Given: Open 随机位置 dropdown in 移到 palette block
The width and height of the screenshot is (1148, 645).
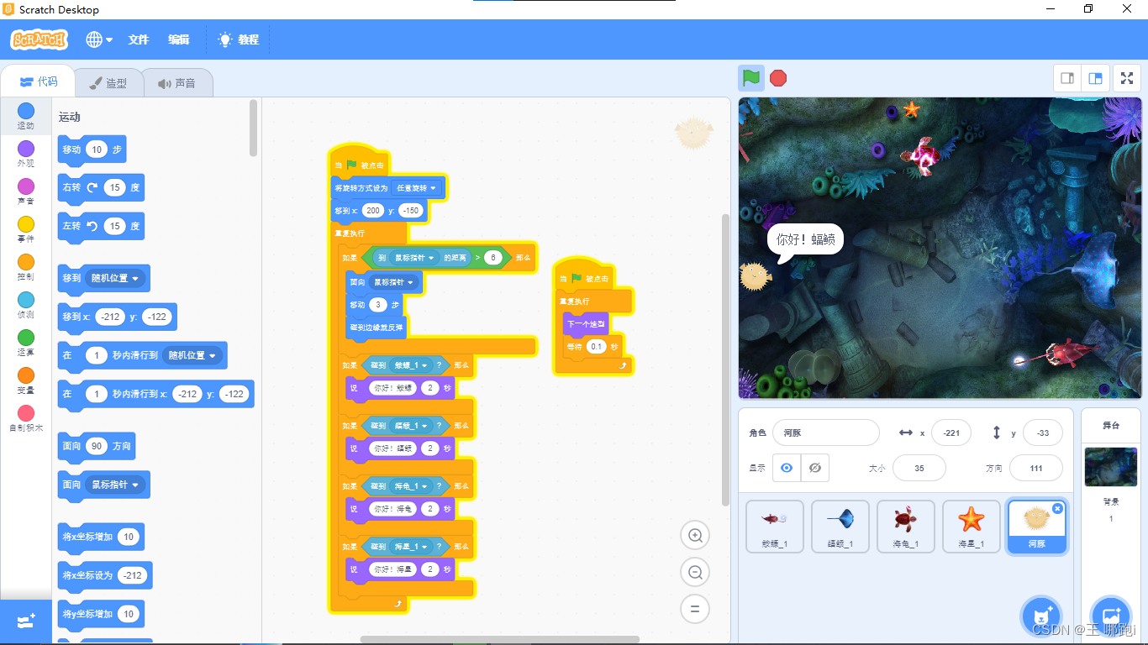Looking at the screenshot, I should tap(117, 278).
